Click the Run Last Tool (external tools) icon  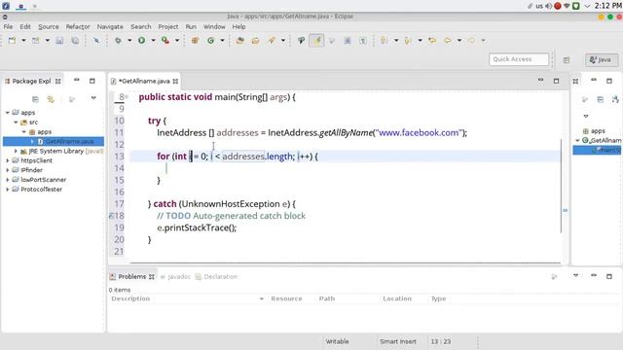tap(165, 41)
